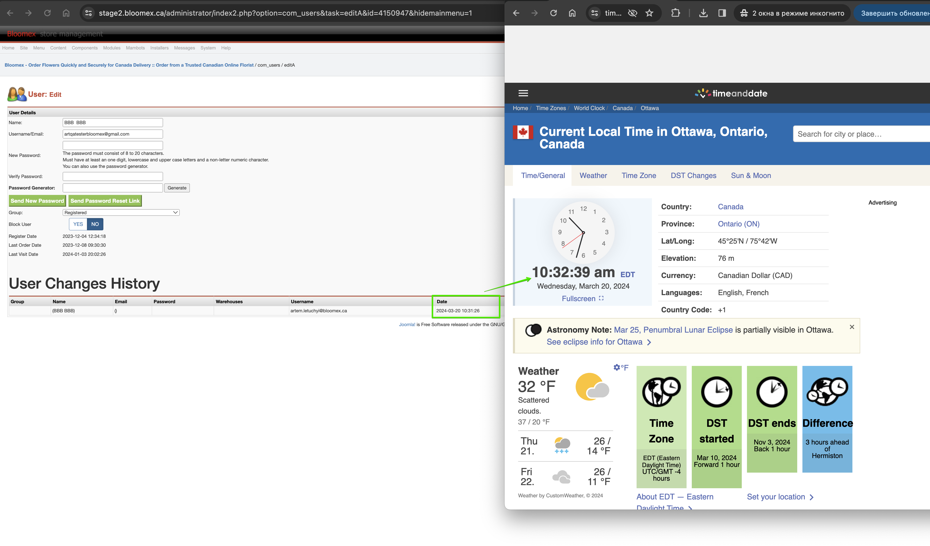The width and height of the screenshot is (930, 546).
Task: Click the DST started clock icon
Action: (x=716, y=391)
